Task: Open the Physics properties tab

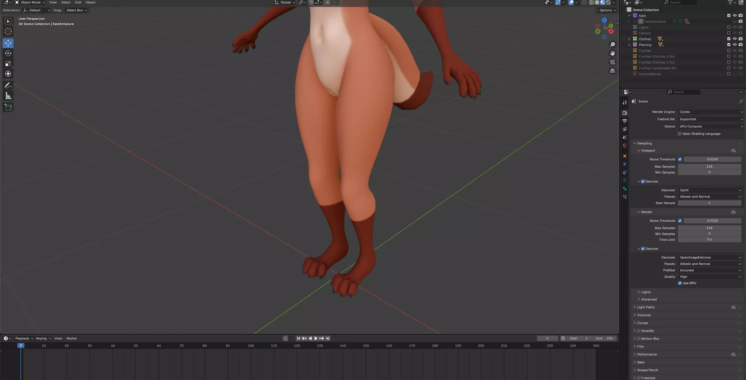Action: tap(625, 164)
